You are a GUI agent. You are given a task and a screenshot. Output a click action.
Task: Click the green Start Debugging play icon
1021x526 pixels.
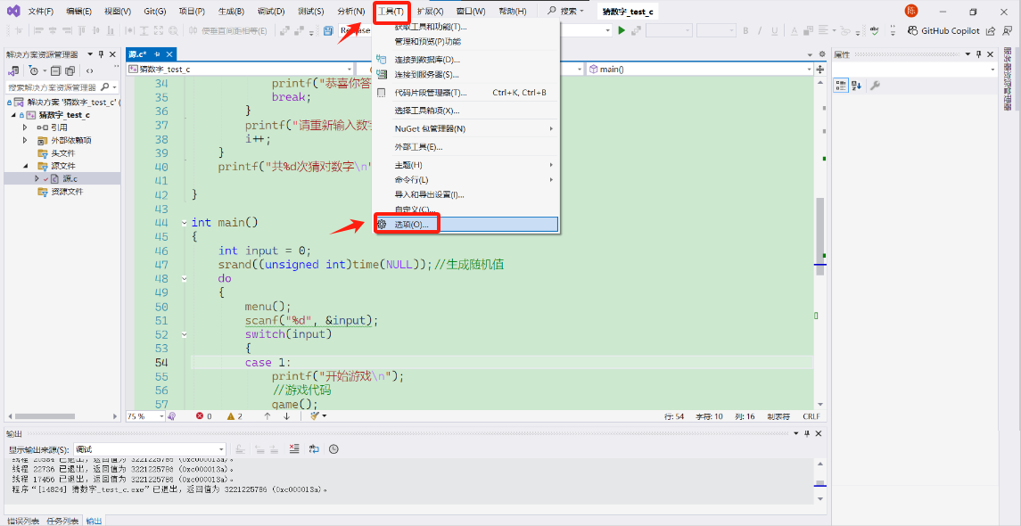pos(622,30)
